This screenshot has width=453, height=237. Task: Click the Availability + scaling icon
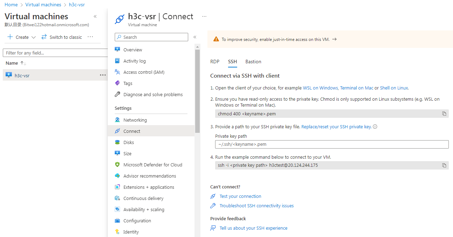[x=118, y=209]
